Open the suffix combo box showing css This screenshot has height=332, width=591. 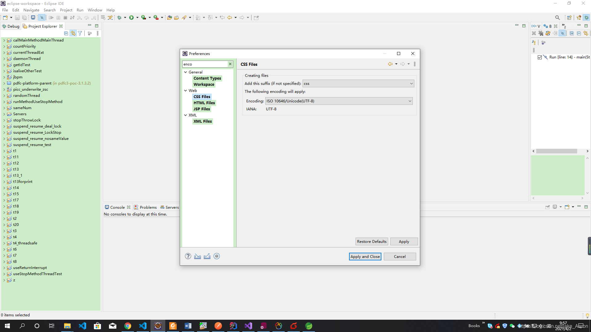[358, 83]
